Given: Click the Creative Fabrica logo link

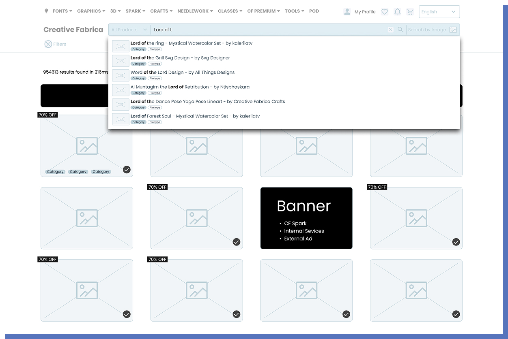Looking at the screenshot, I should point(73,30).
